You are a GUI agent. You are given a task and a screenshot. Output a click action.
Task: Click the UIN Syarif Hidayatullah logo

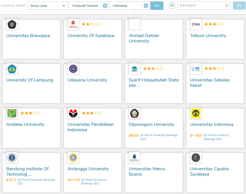(134, 69)
